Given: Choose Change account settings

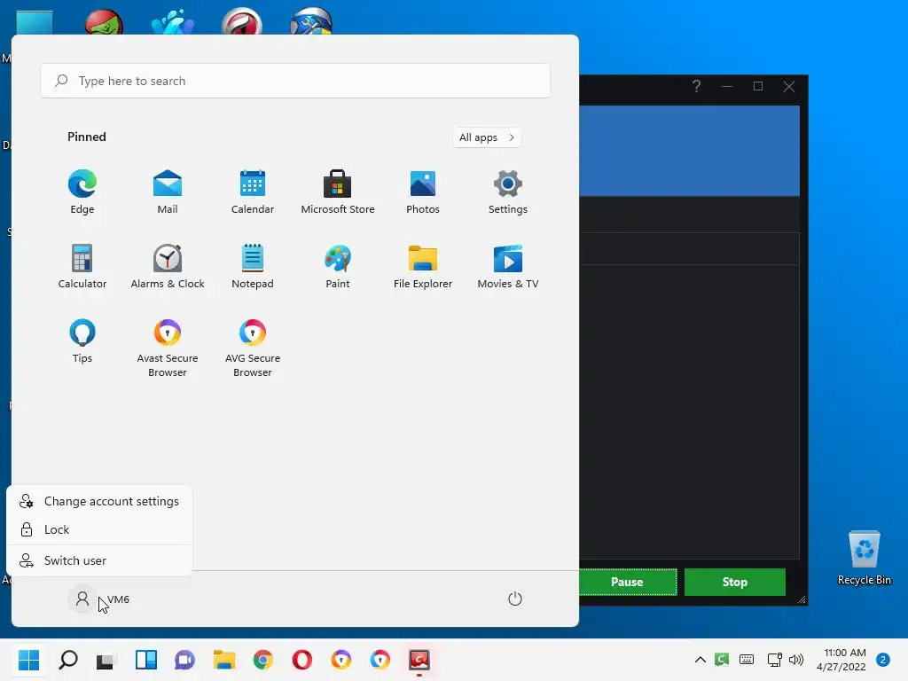Looking at the screenshot, I should [x=99, y=502].
